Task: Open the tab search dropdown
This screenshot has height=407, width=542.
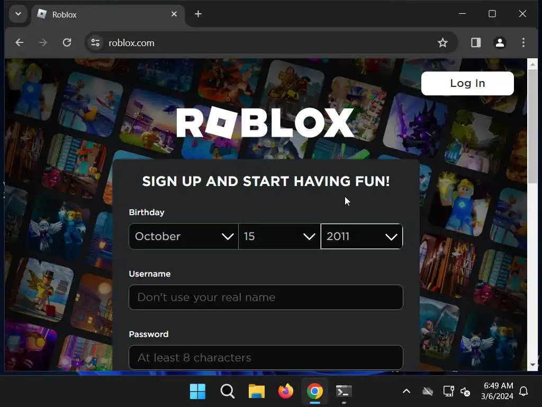Action: (19, 14)
